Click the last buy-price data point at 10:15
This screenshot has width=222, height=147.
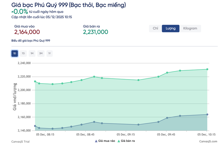pyautogui.click(x=207, y=114)
